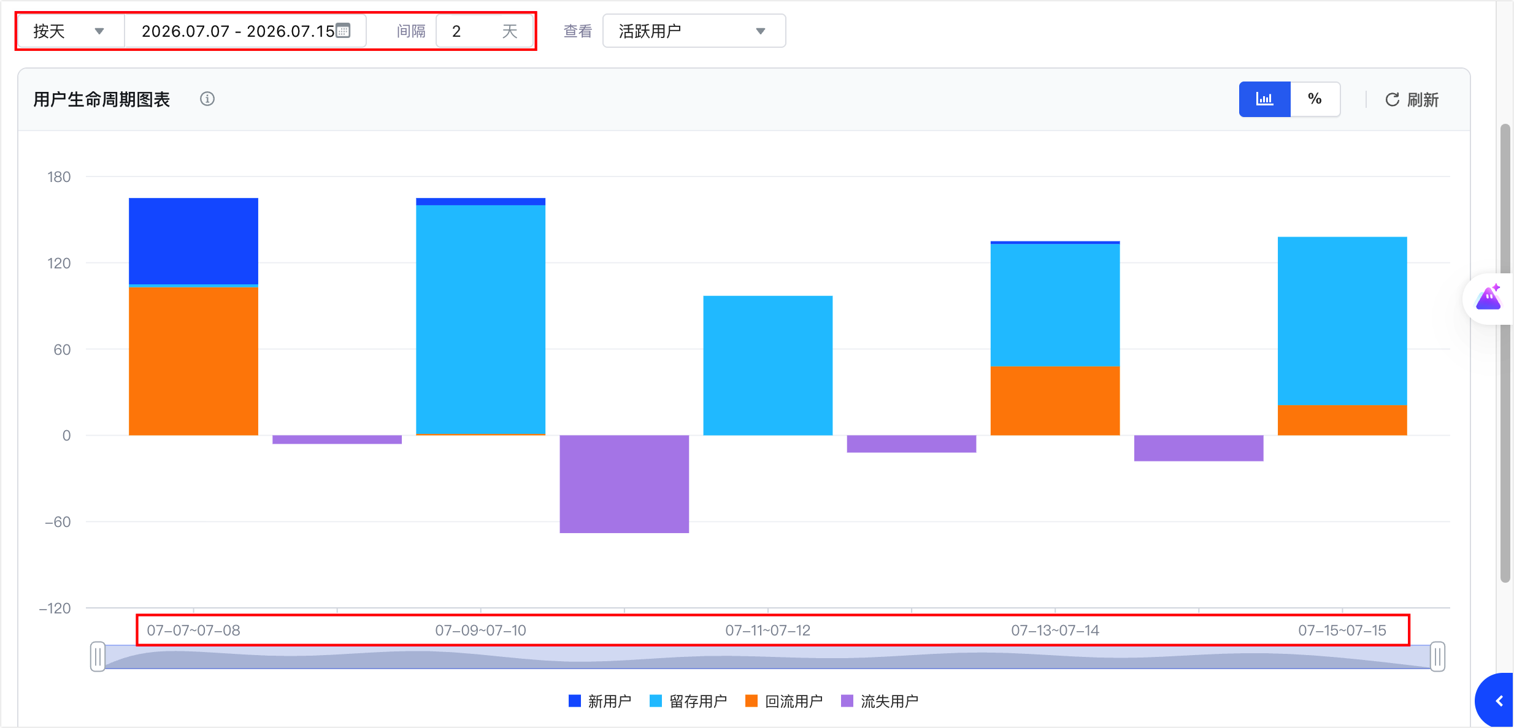Click the y-axis value 180
This screenshot has width=1514, height=728.
click(x=59, y=177)
